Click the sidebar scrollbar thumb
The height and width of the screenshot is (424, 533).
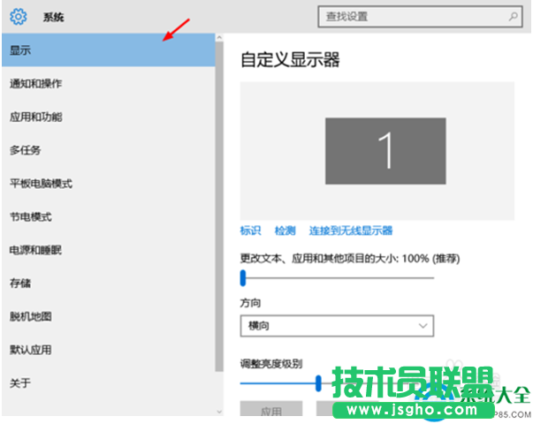pyautogui.click(x=219, y=207)
